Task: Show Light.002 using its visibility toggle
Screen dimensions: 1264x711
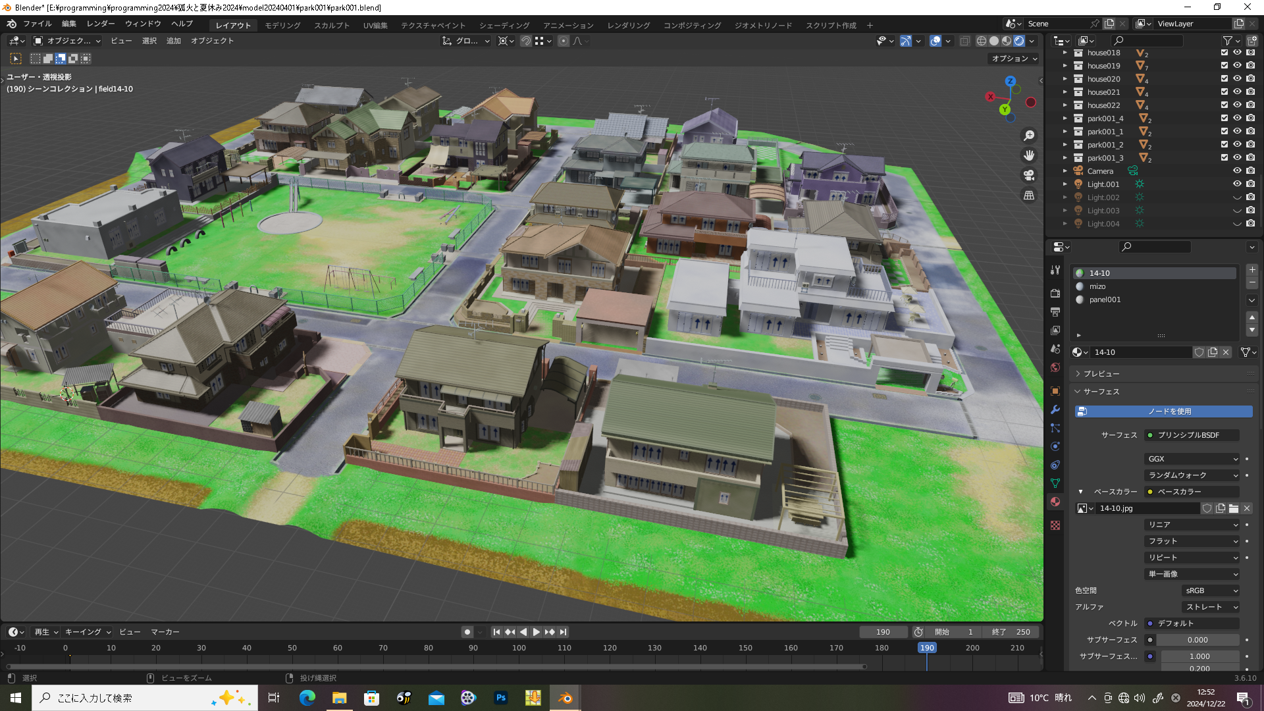Action: tap(1237, 197)
